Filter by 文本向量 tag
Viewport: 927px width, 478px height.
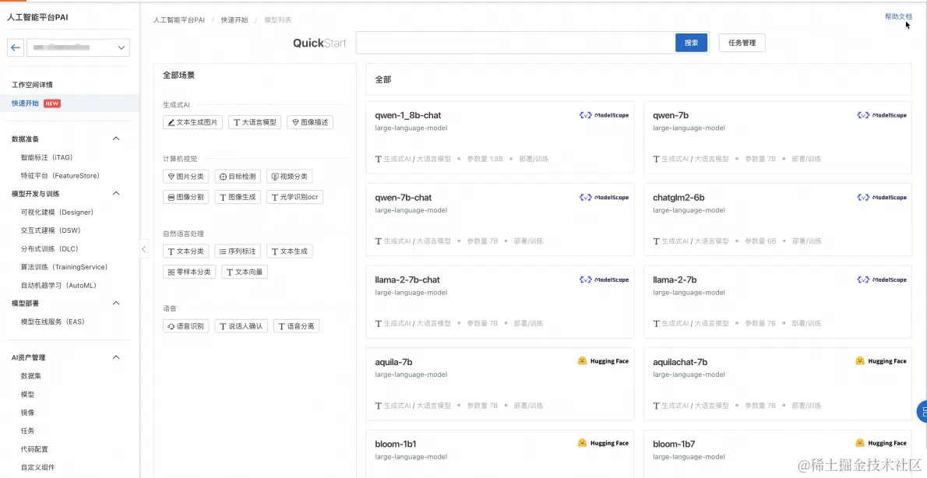(244, 272)
